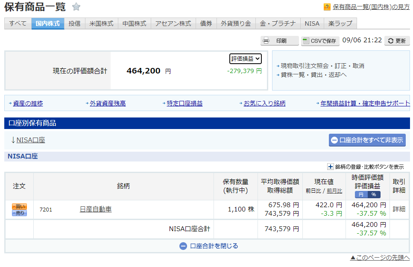Image resolution: width=413 pixels, height=267 pixels.
Task: Open the 投信 tab
Action: pyautogui.click(x=75, y=23)
